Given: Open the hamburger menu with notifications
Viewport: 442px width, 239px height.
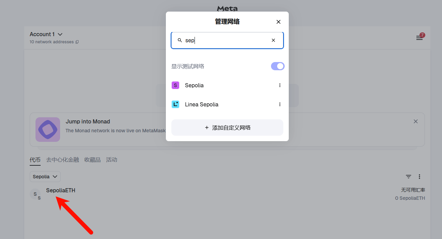Looking at the screenshot, I should (x=419, y=38).
